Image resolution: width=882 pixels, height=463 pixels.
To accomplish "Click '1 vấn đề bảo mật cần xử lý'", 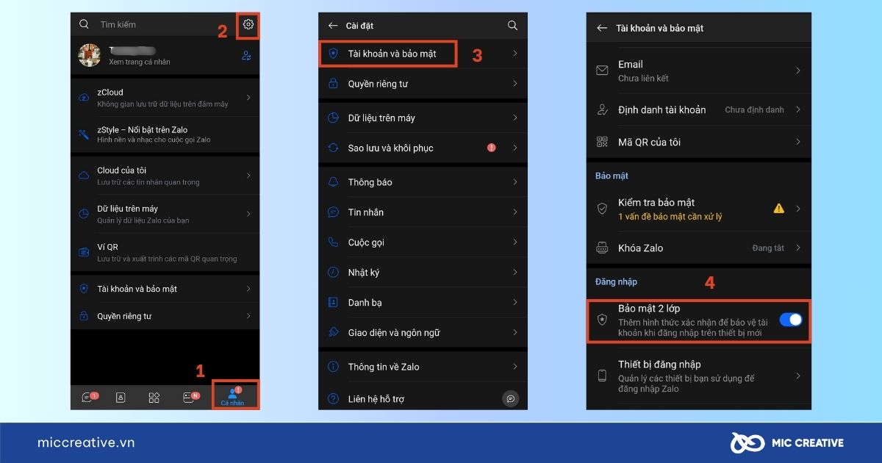I will tap(670, 217).
